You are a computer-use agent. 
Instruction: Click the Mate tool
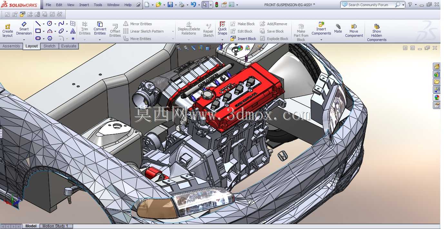point(338,29)
